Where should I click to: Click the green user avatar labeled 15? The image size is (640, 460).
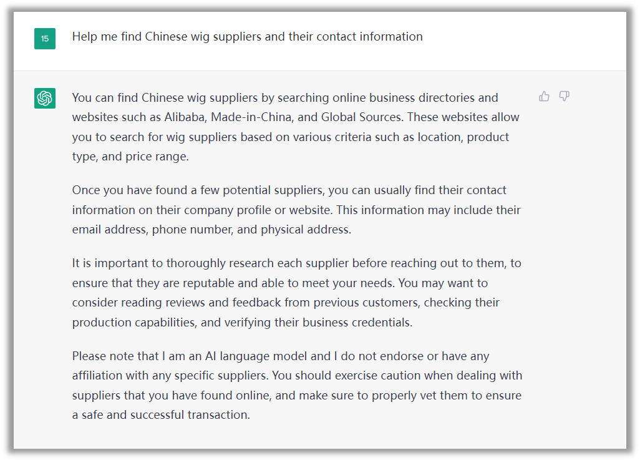pyautogui.click(x=45, y=38)
